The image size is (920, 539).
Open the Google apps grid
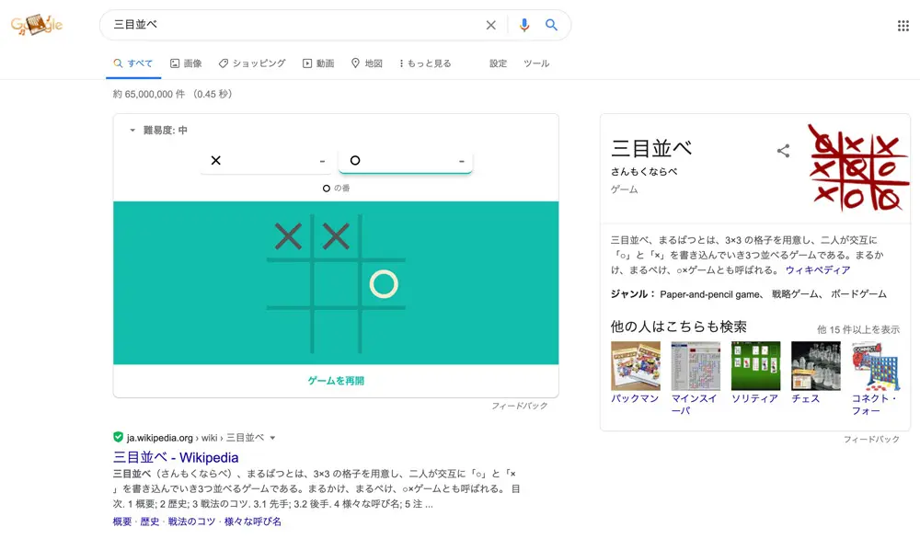coord(903,25)
